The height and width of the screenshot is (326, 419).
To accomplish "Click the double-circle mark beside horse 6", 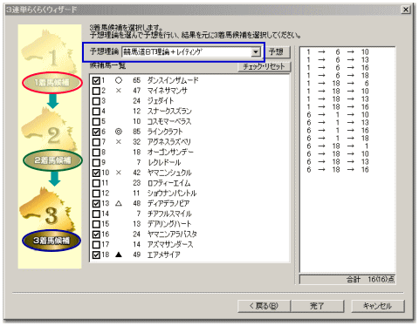I will (119, 132).
